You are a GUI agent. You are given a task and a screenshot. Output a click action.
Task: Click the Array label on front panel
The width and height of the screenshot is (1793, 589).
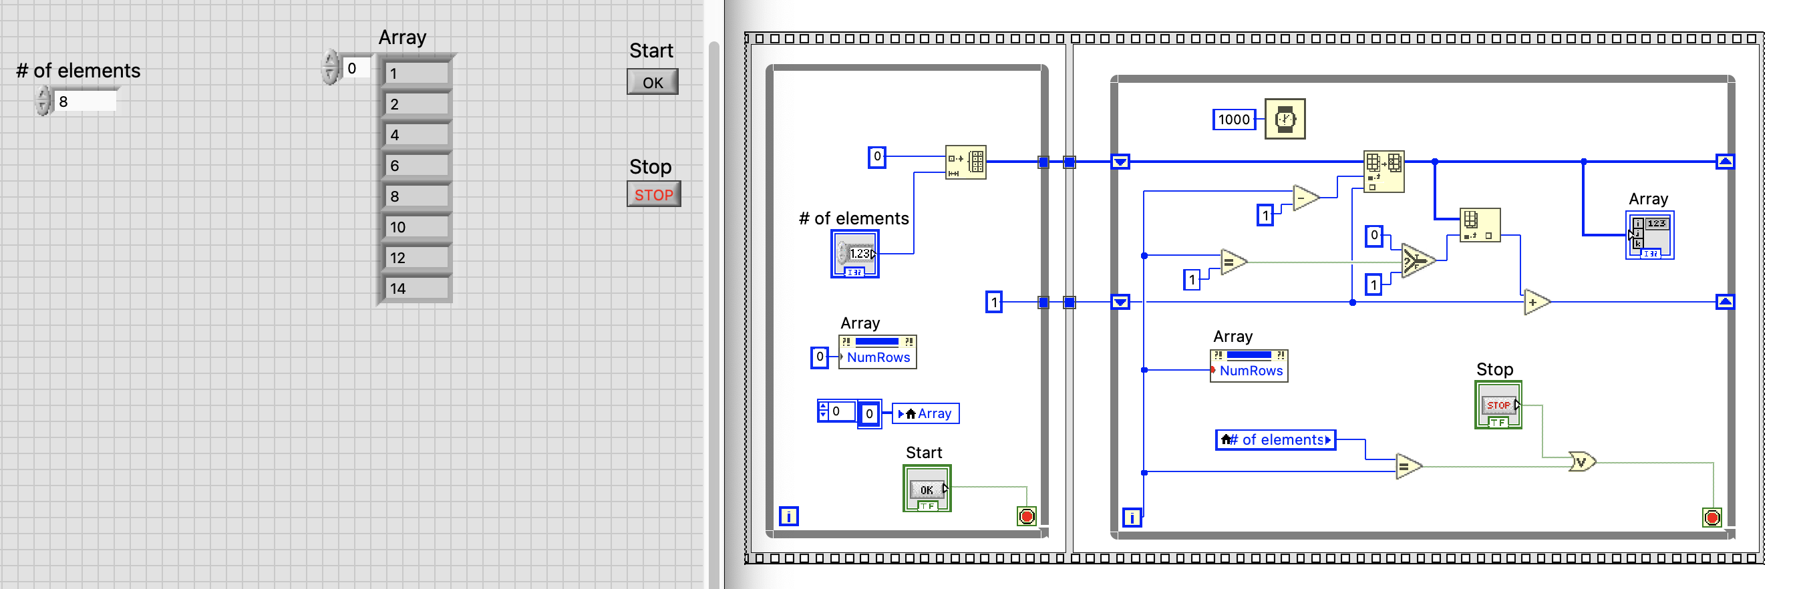tap(402, 37)
